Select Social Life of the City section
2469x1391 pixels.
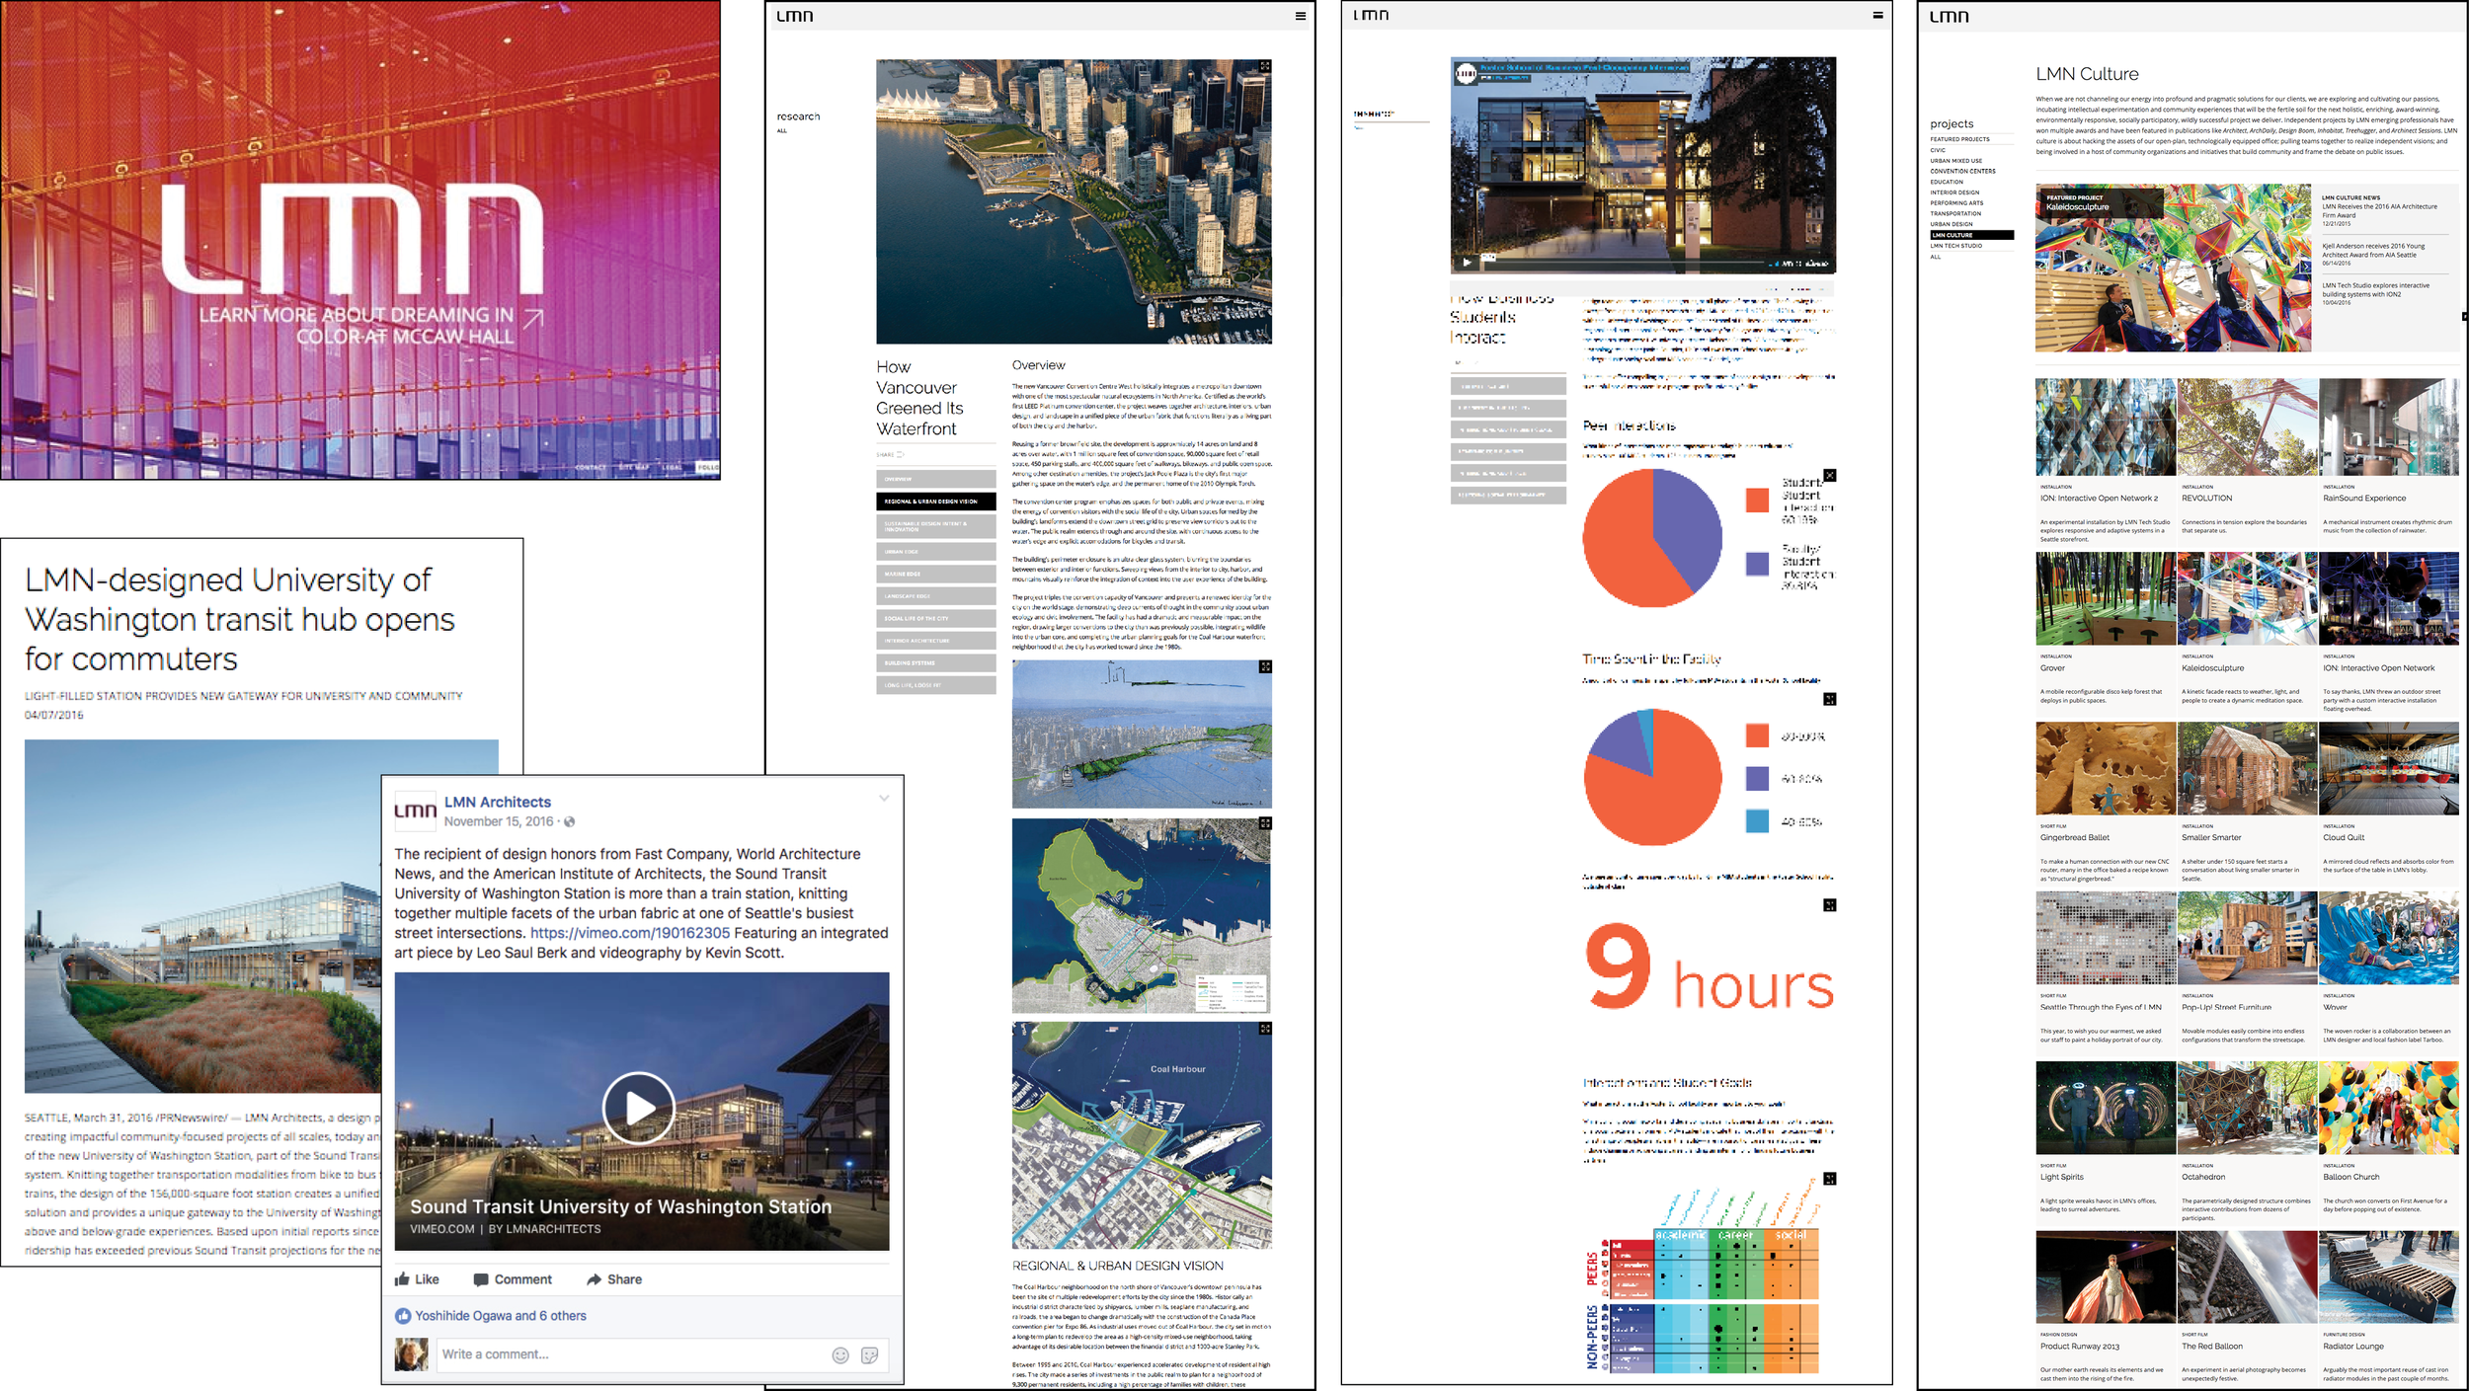[935, 618]
